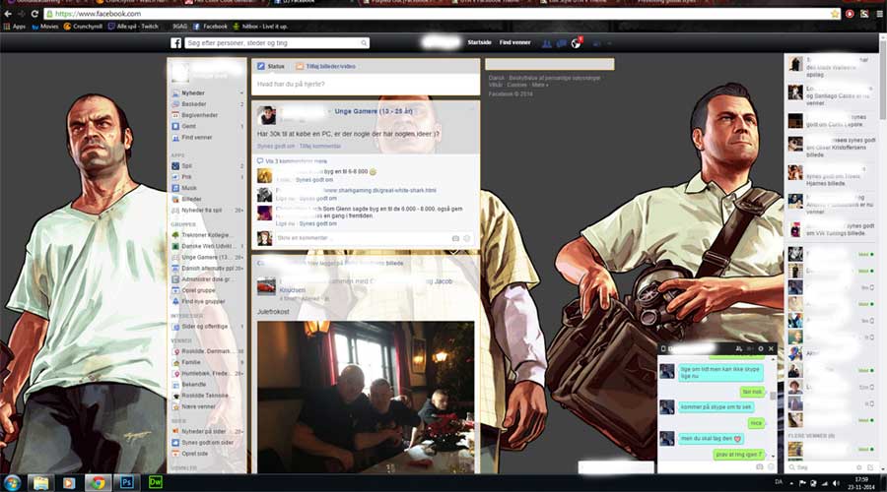Click the Nyheder icon in the left sidebar

tap(175, 93)
